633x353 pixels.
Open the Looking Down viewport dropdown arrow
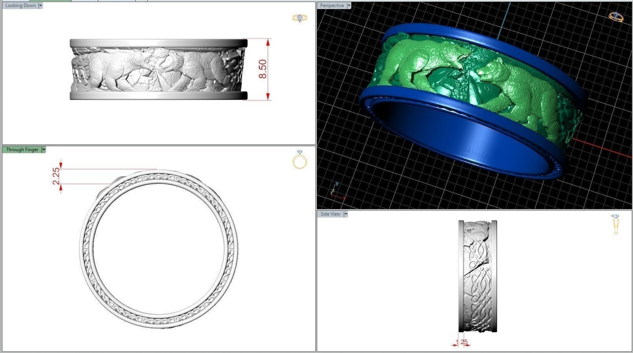click(40, 6)
